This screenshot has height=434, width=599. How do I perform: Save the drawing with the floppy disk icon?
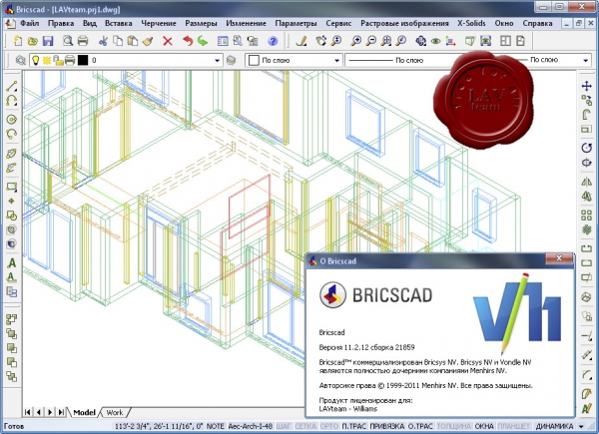48,41
